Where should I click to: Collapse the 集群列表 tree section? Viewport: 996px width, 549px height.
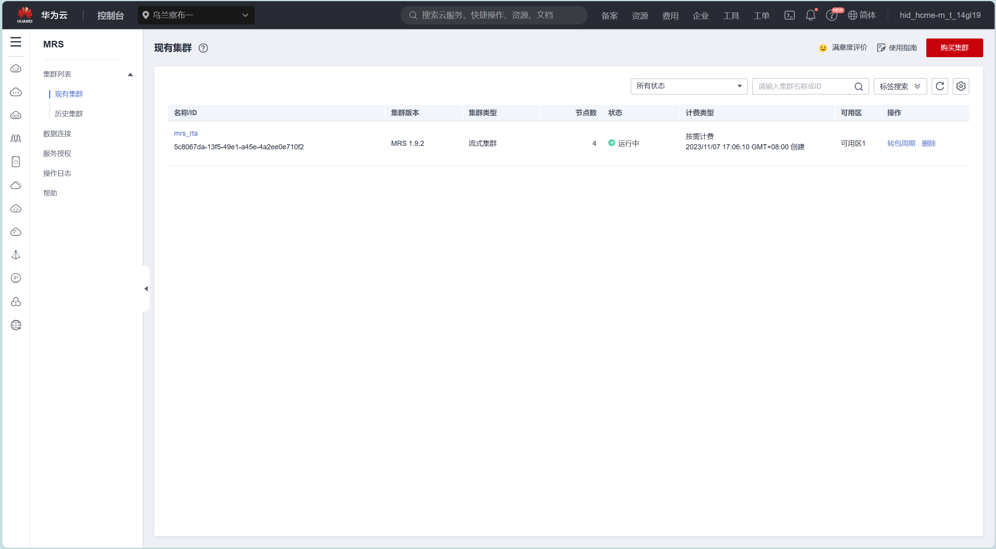pos(130,74)
